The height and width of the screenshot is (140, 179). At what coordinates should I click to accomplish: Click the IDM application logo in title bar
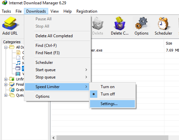coord(5,3)
